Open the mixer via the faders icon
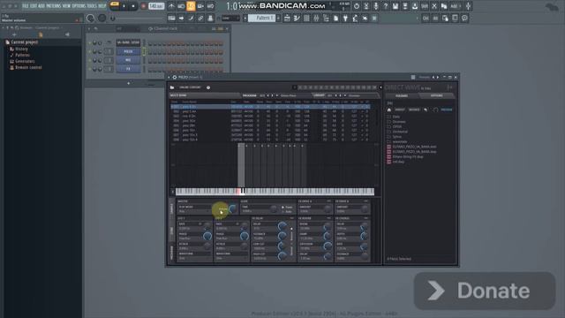Viewport: 565px width, 318px height. click(316, 18)
